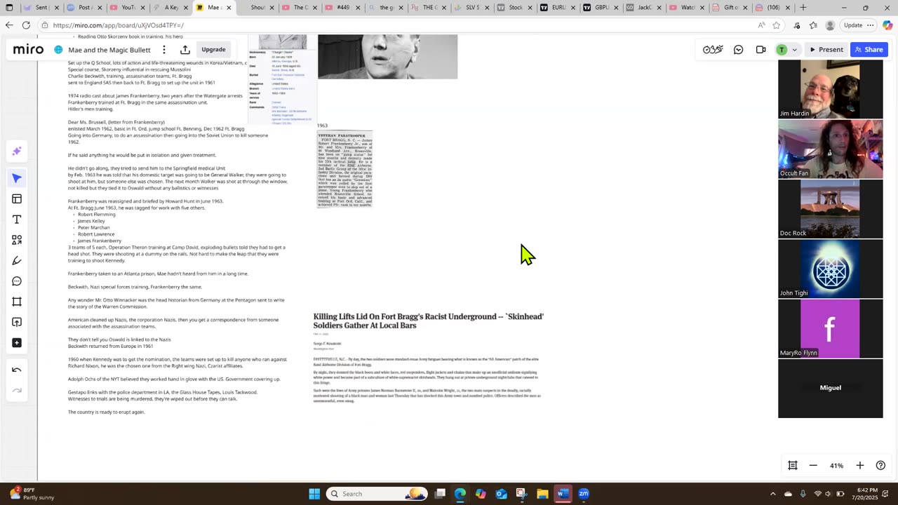Image resolution: width=898 pixels, height=505 pixels.
Task: Open the 41% zoom level menu
Action: (836, 466)
